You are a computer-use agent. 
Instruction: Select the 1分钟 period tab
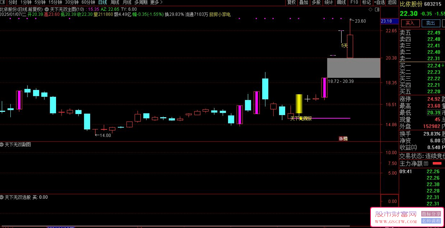[26, 2]
